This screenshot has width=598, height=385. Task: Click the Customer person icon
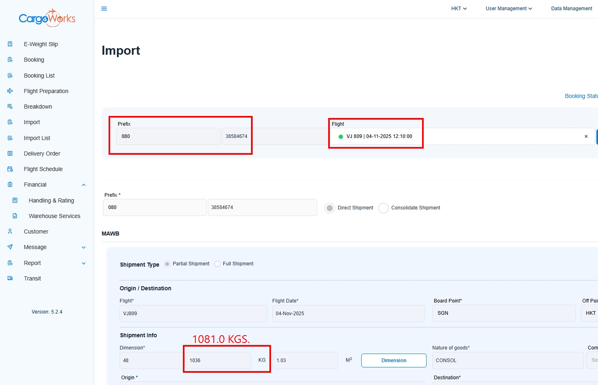point(10,231)
